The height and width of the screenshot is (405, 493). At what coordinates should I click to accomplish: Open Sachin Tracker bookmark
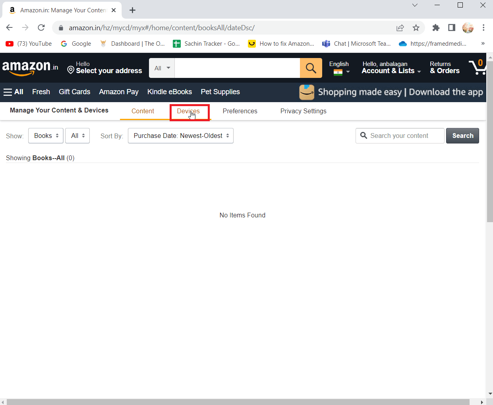tap(207, 44)
